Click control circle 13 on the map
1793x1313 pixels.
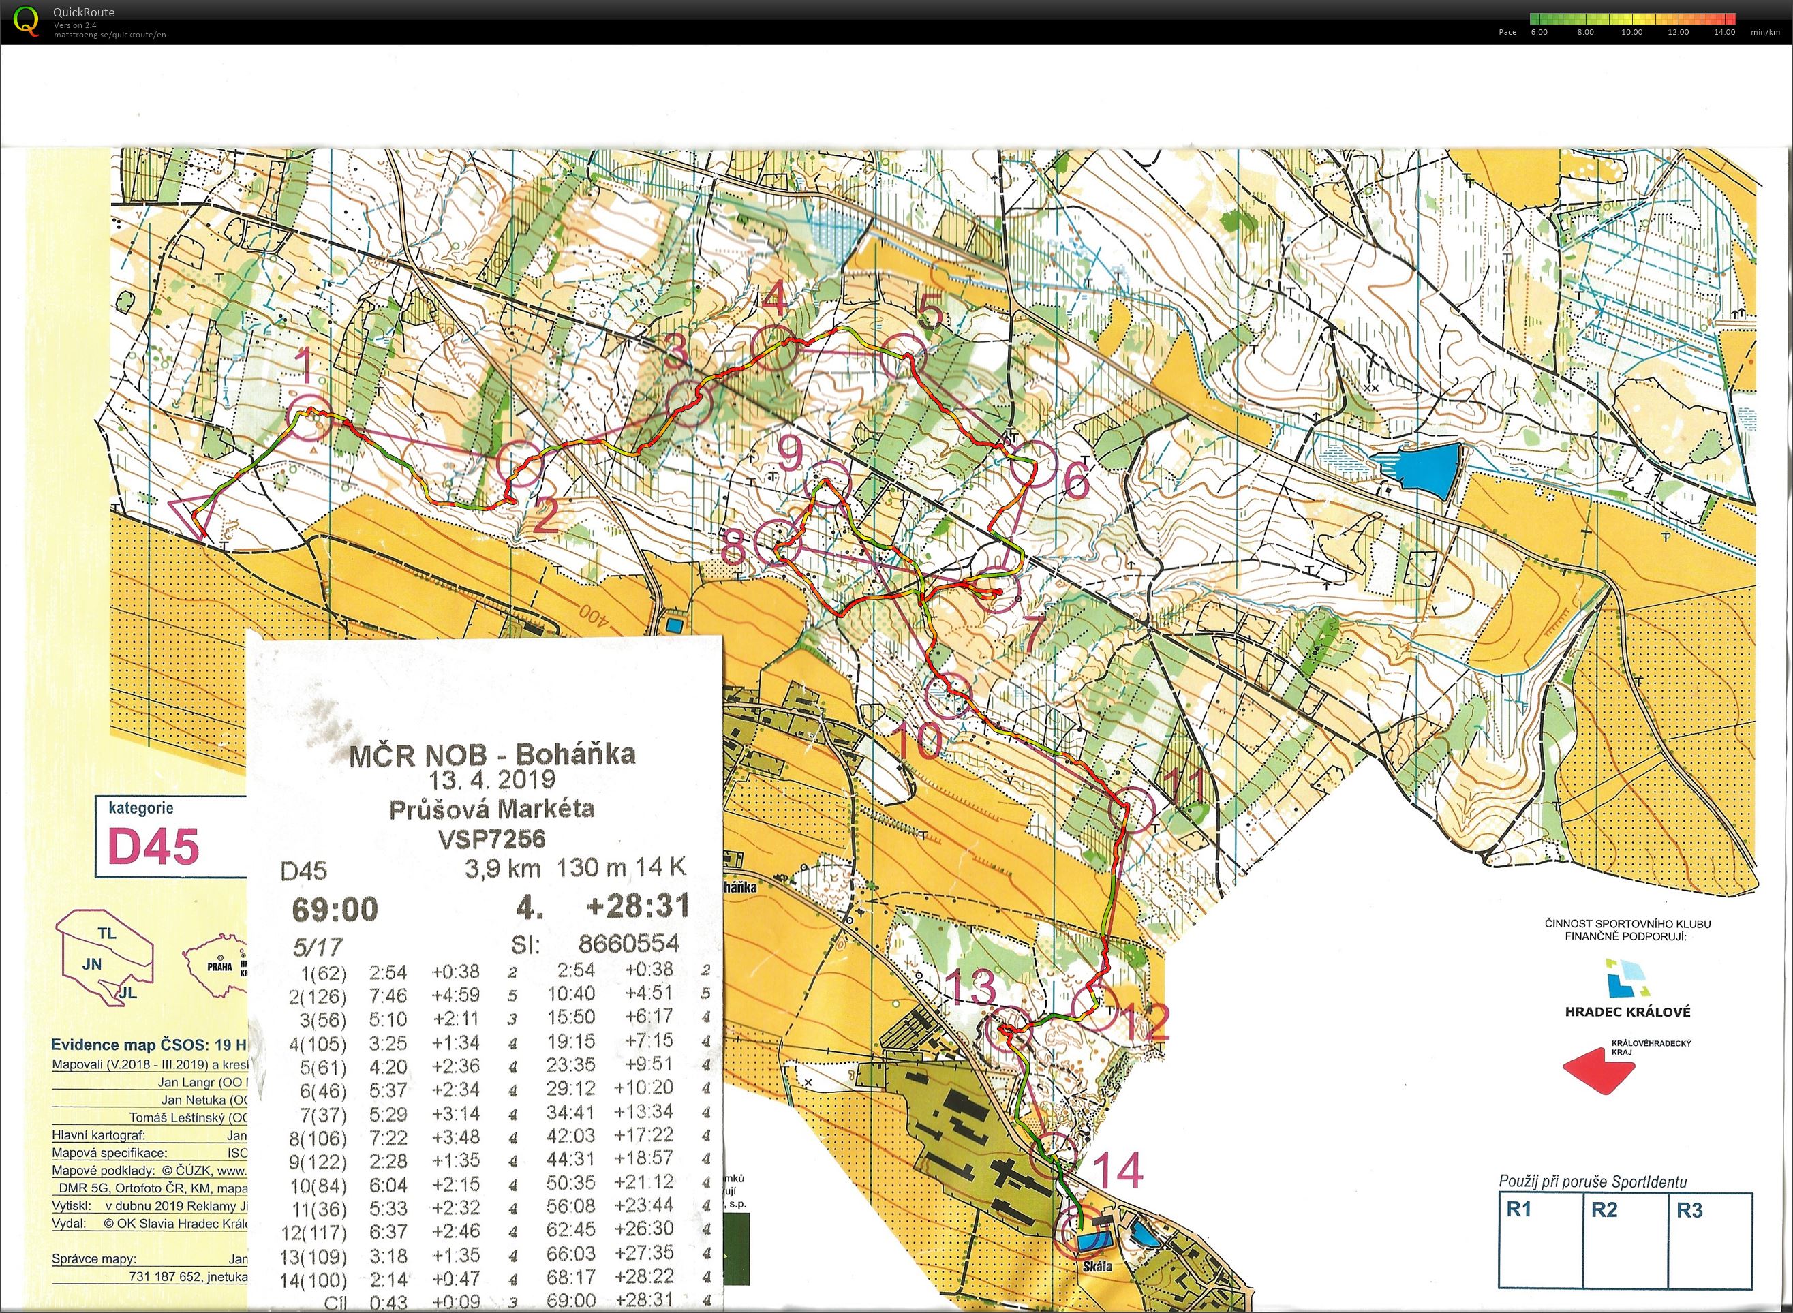(1008, 1028)
